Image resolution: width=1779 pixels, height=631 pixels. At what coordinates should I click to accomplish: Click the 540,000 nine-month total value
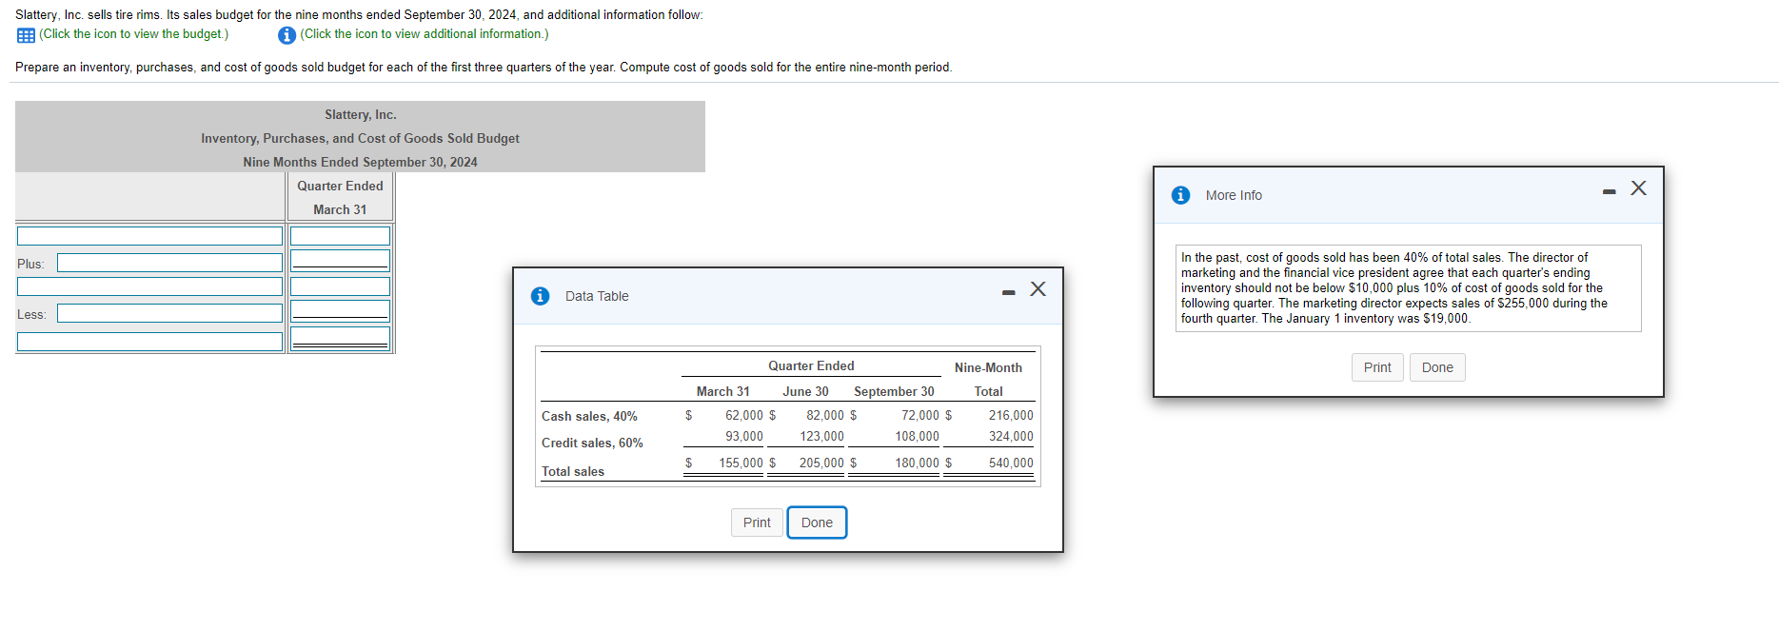click(x=1011, y=463)
